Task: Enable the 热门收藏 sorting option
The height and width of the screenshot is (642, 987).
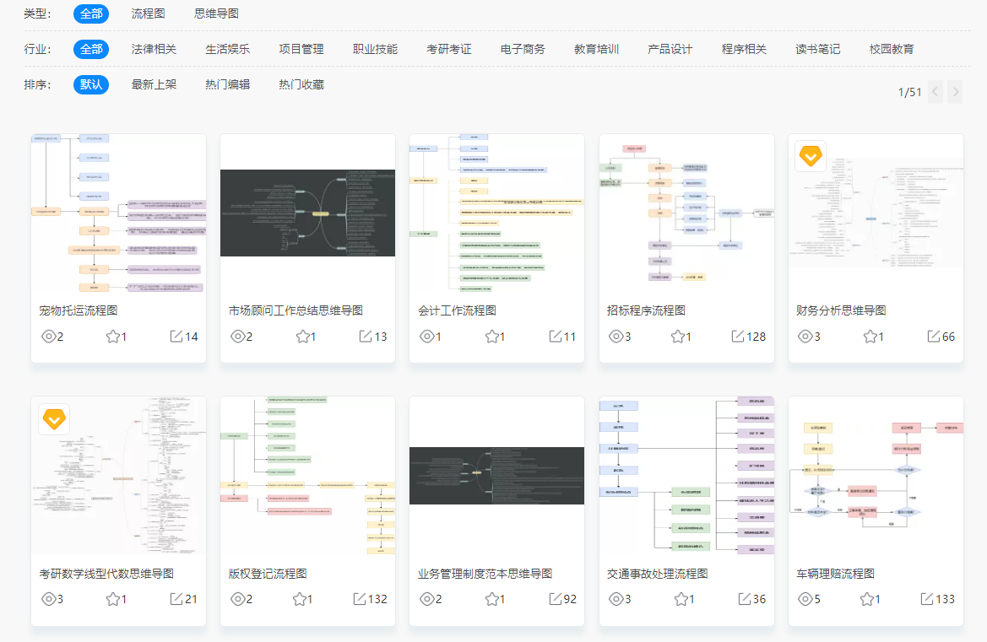Action: [x=300, y=84]
